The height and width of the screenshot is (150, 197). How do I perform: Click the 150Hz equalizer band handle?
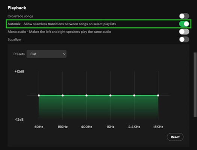point(62,96)
